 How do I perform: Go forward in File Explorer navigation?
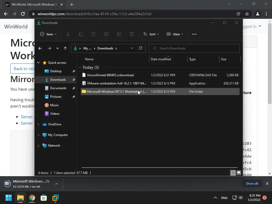tap(49, 48)
